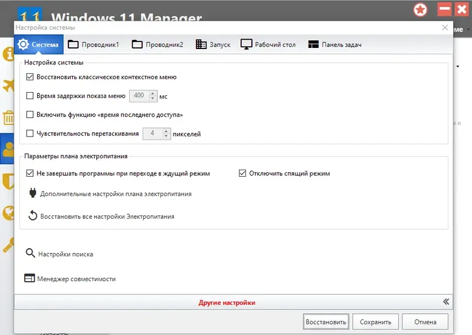Open Менеджер совместимости
Screen dimensions: 472x335
pos(77,279)
